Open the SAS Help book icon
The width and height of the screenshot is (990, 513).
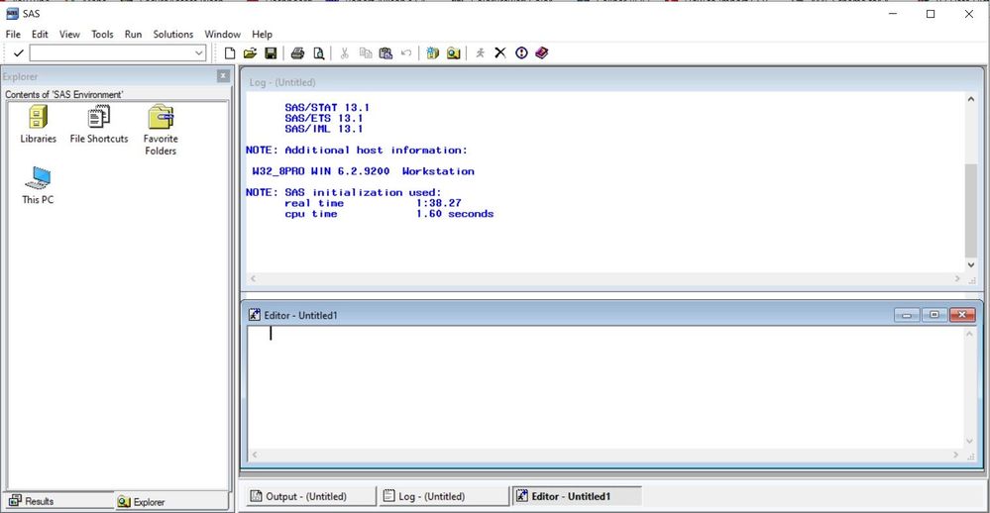click(541, 53)
